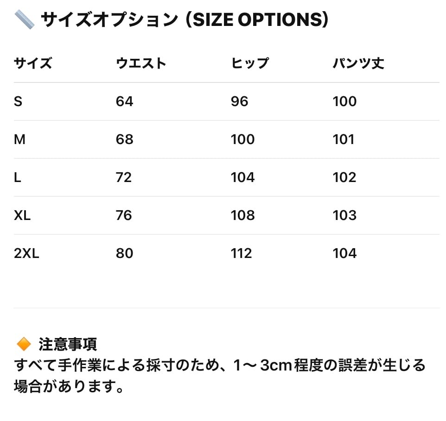446x421 pixels.
Task: Click the 注意事項 notice heading
Action: pyautogui.click(x=68, y=344)
